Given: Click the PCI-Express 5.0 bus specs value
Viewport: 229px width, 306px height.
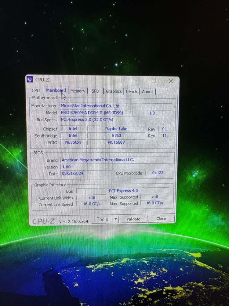Looking at the screenshot, I should [x=115, y=120].
